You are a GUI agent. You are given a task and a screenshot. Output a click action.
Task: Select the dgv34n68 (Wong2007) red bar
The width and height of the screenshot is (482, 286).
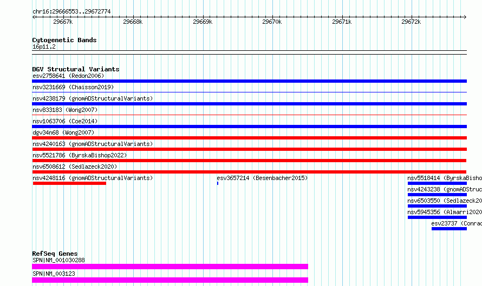pyautogui.click(x=249, y=138)
